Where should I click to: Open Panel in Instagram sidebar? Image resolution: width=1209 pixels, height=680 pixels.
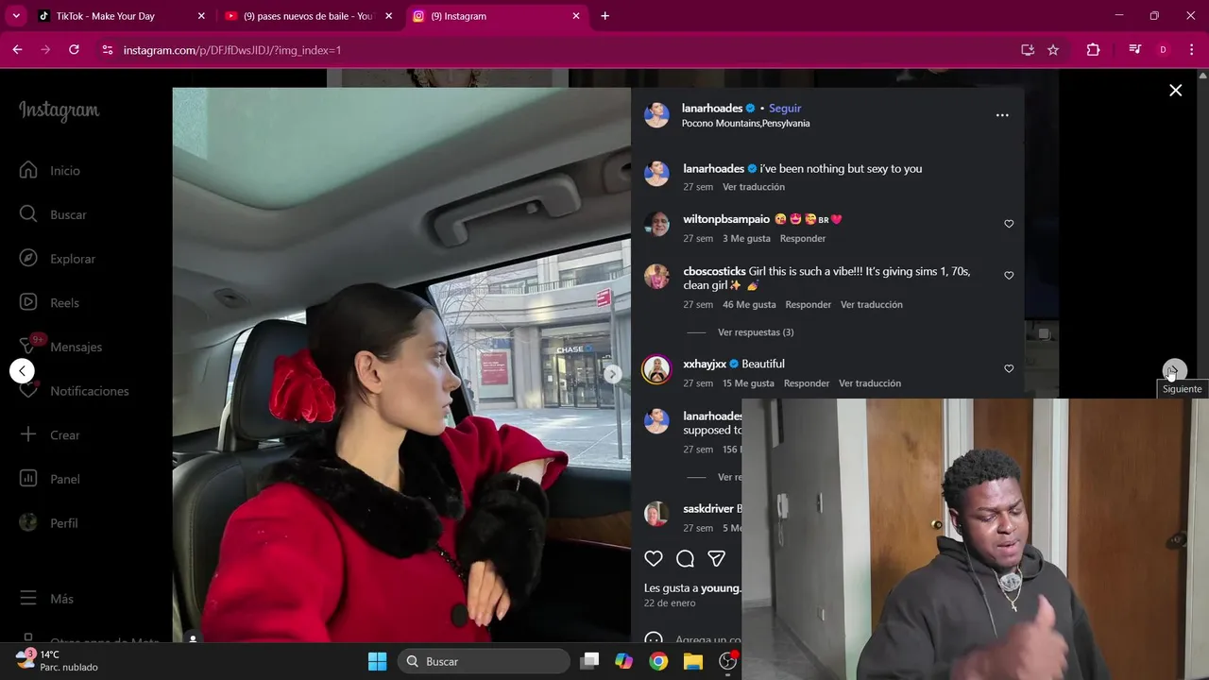pos(50,479)
